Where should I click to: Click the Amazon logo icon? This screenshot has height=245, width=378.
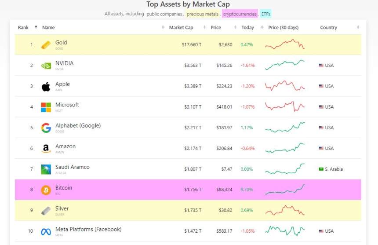pyautogui.click(x=46, y=149)
